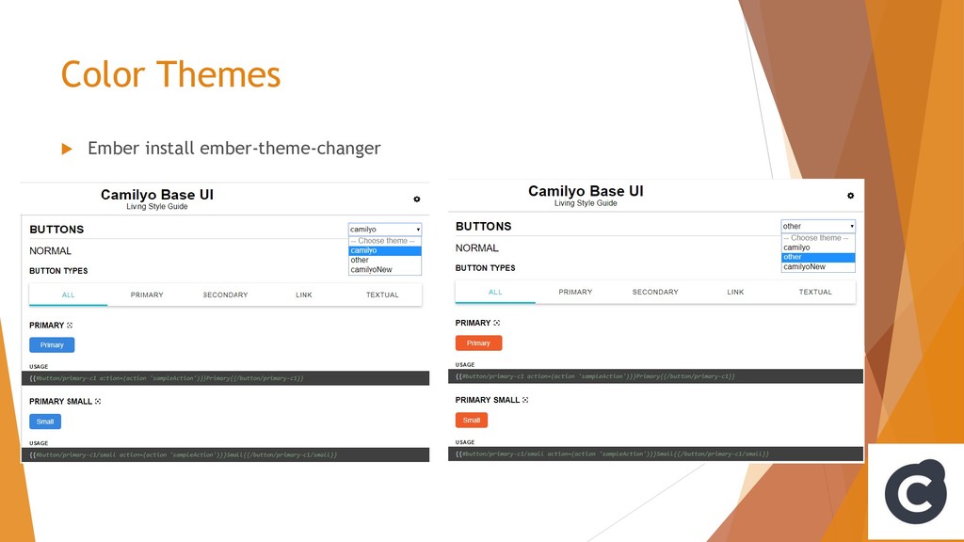Click the Camilyo C logo in the corner
964x542 pixels.
tap(915, 491)
